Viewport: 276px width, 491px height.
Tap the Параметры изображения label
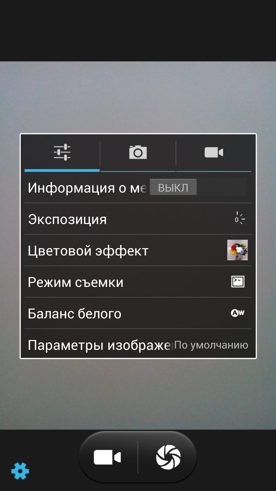tap(99, 345)
